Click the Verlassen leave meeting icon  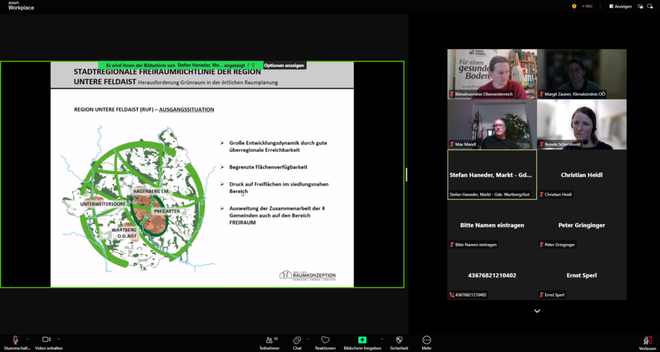pos(646,340)
